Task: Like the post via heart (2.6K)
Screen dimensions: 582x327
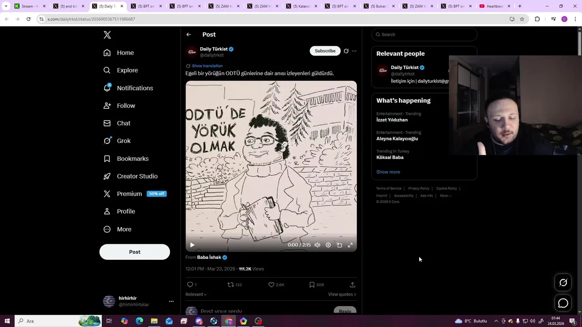Action: pyautogui.click(x=276, y=285)
